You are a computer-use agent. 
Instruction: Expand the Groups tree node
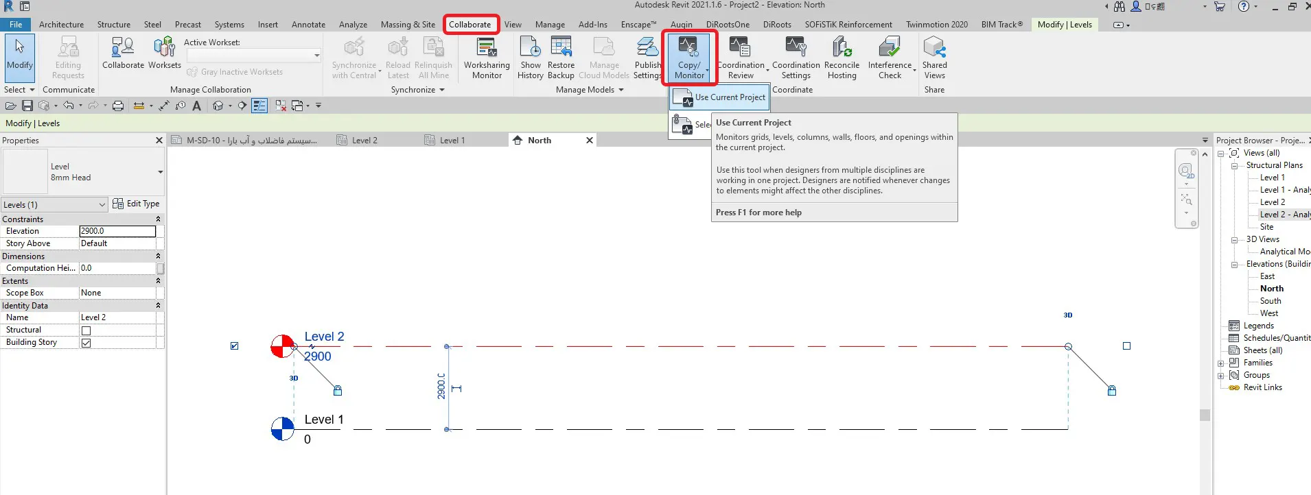point(1221,376)
